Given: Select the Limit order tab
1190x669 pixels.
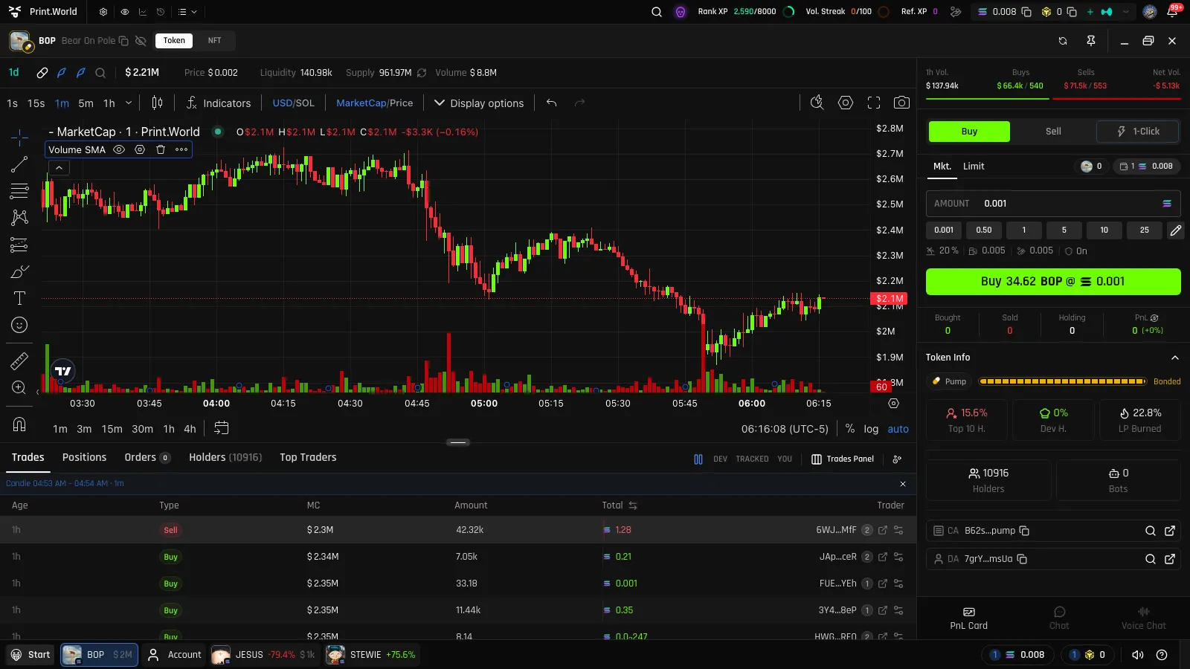Looking at the screenshot, I should click(x=973, y=167).
